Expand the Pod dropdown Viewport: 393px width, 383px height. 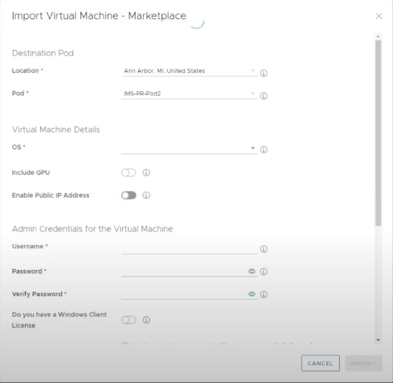coord(189,94)
